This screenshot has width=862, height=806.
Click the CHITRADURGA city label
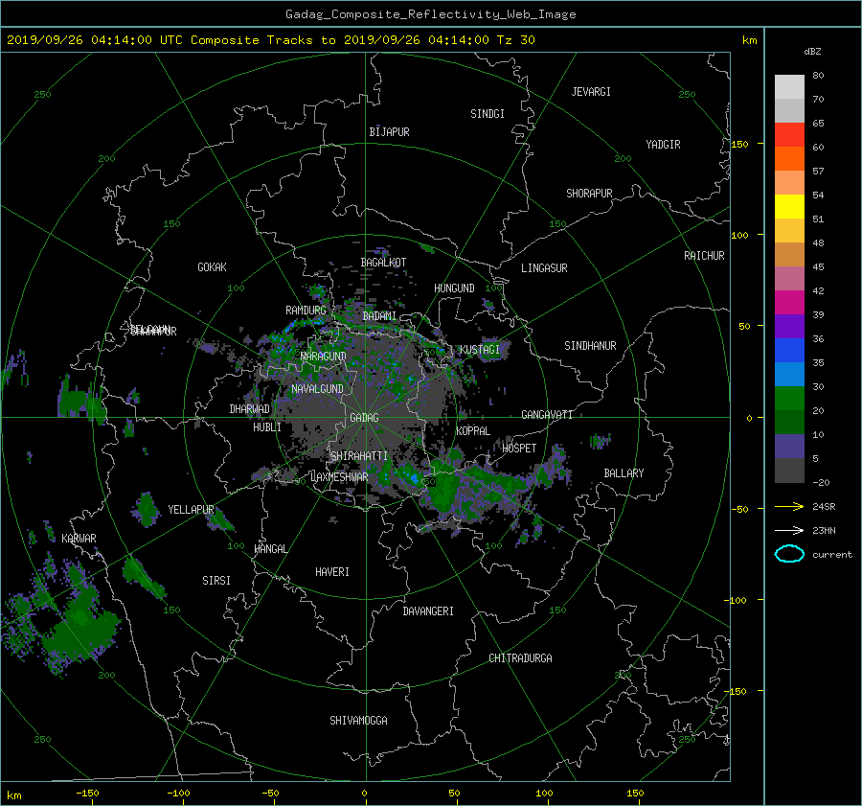(x=520, y=658)
